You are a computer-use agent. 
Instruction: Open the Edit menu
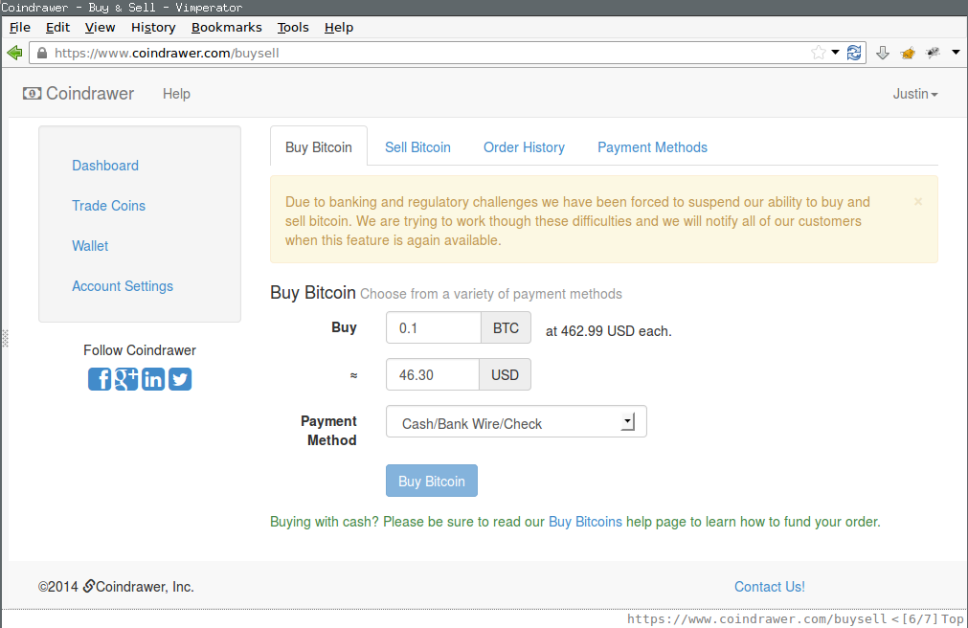[57, 28]
